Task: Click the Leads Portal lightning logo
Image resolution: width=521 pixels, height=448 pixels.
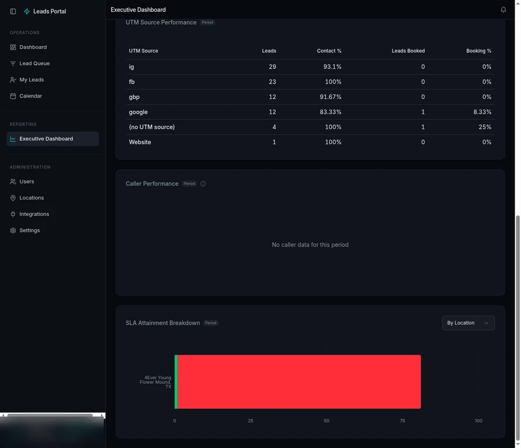Action: (26, 11)
